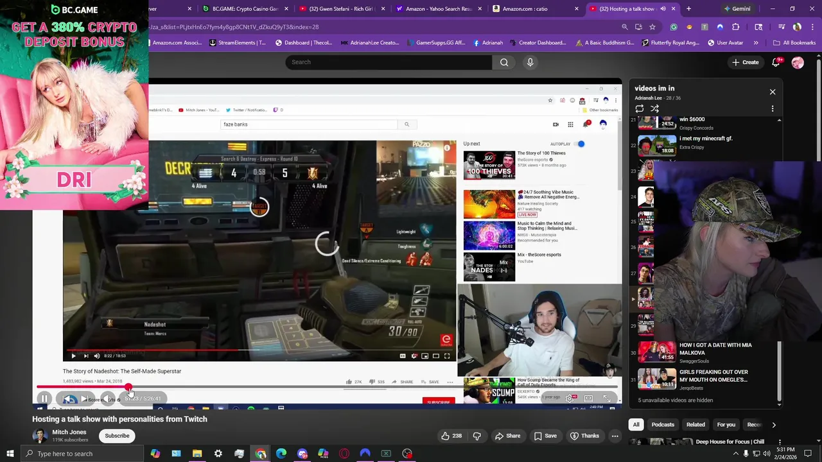This screenshot has width=822, height=462.
Task: Expand hidden bookmarks overflow chevron
Action: coord(756,43)
